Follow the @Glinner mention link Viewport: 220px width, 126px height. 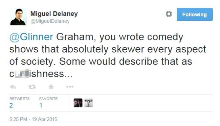pyautogui.click(x=31, y=37)
